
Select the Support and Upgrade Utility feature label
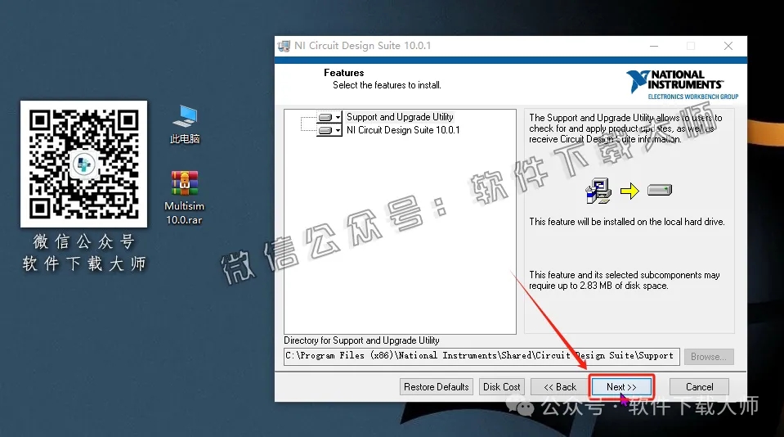(400, 117)
